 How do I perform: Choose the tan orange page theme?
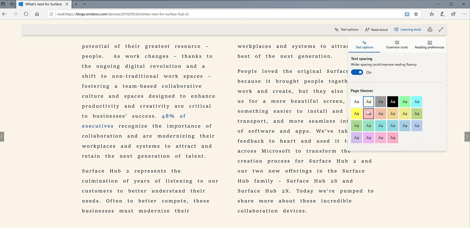pyautogui.click(x=393, y=114)
